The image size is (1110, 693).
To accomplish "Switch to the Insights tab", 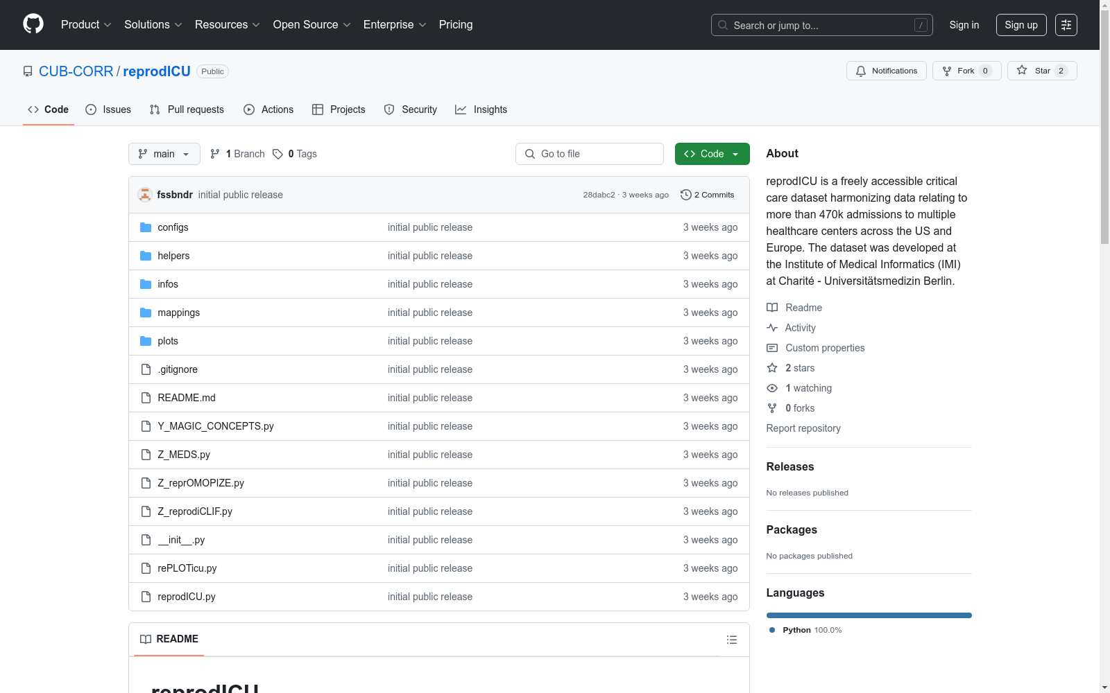I will pyautogui.click(x=481, y=109).
